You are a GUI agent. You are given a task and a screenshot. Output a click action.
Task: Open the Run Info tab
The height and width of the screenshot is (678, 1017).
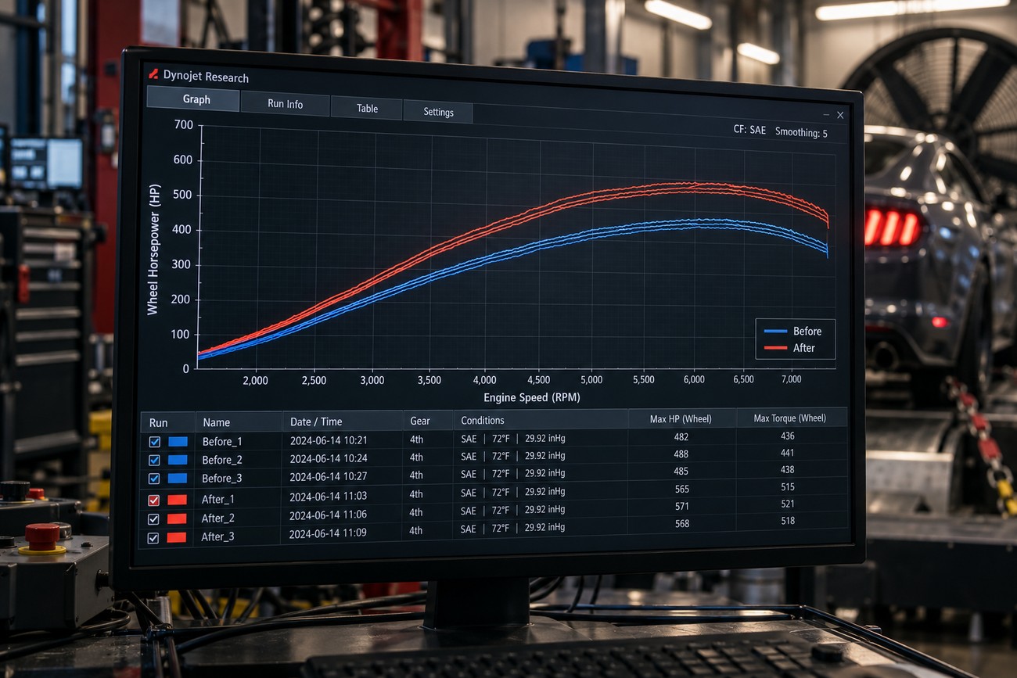(x=286, y=104)
